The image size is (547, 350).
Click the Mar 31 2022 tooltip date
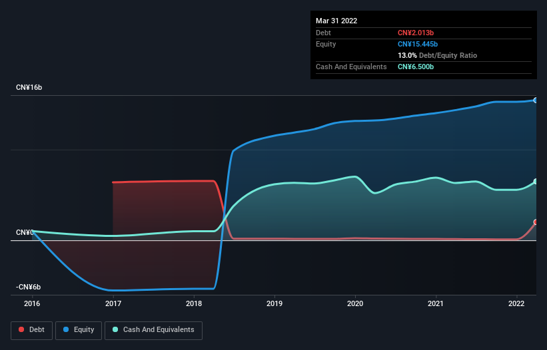tap(336, 21)
